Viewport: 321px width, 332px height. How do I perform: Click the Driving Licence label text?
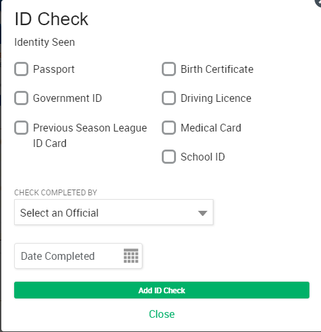tap(216, 99)
